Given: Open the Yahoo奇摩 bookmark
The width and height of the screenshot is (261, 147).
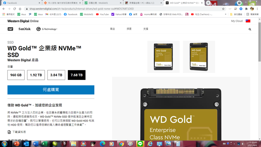Looking at the screenshot, I should click(119, 14).
